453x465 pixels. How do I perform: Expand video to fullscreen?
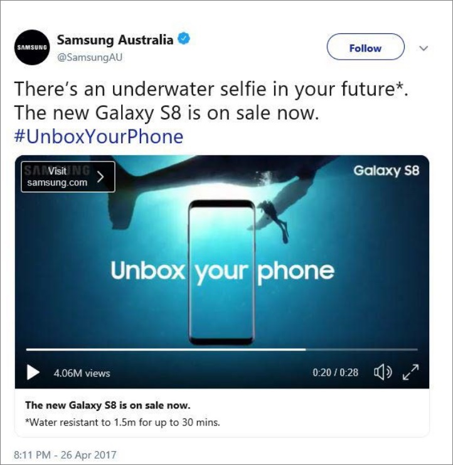(x=411, y=372)
